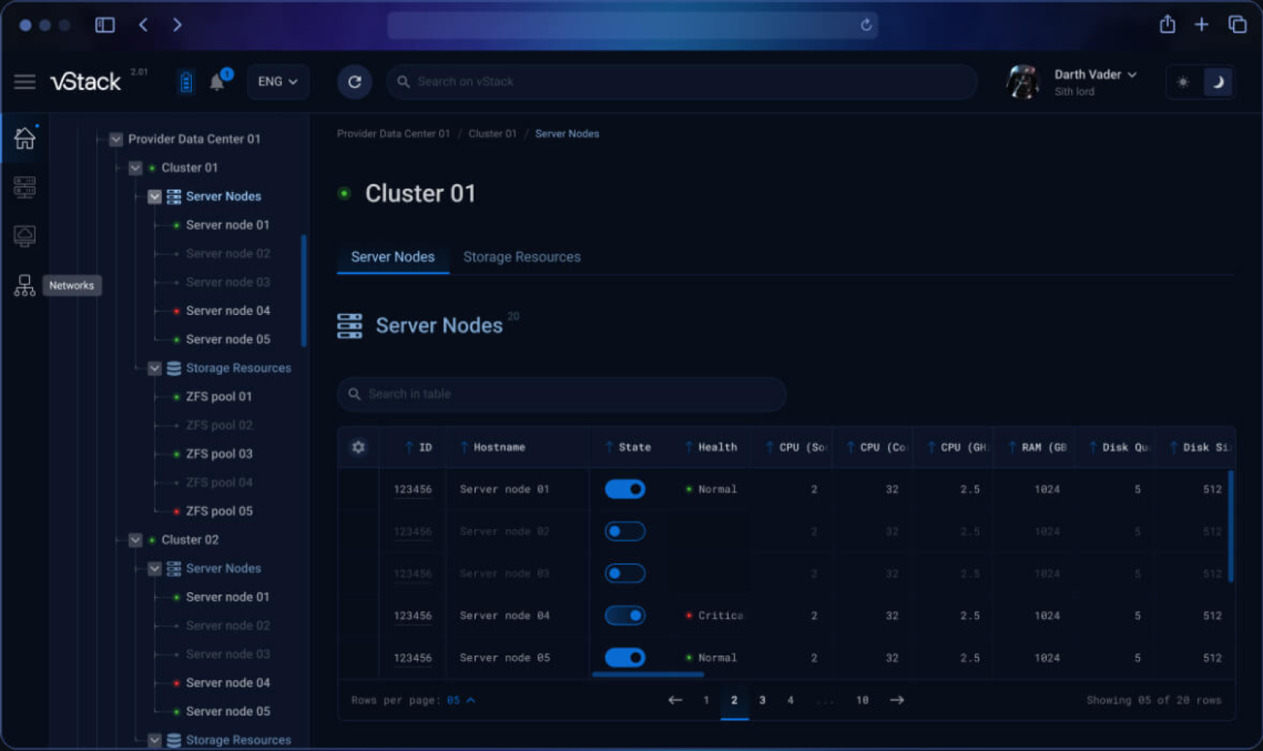
Task: Select the Server Nodes tab
Action: [x=392, y=257]
